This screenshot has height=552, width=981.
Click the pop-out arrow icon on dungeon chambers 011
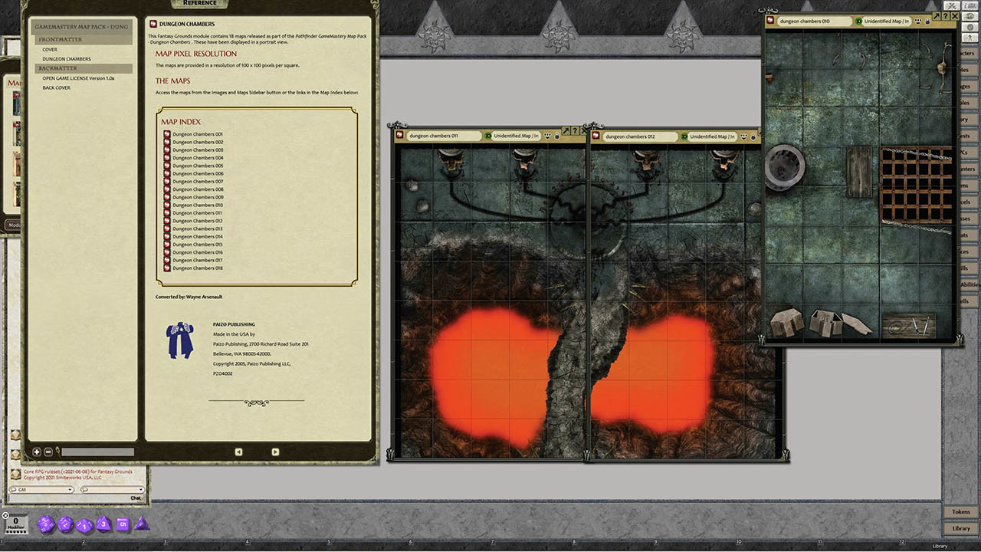[x=566, y=131]
